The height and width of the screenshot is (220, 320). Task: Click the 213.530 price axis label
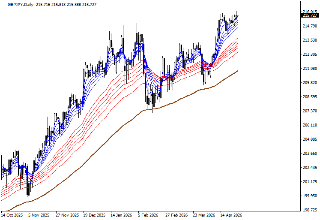pos(310,40)
